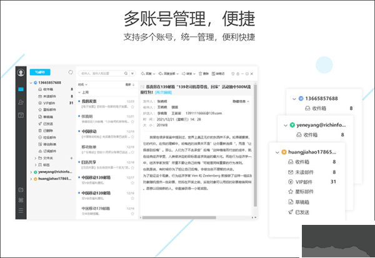375x258 pixels.
Task: Expand huangjiahao17865 account in main window tree
Action: click(x=31, y=179)
